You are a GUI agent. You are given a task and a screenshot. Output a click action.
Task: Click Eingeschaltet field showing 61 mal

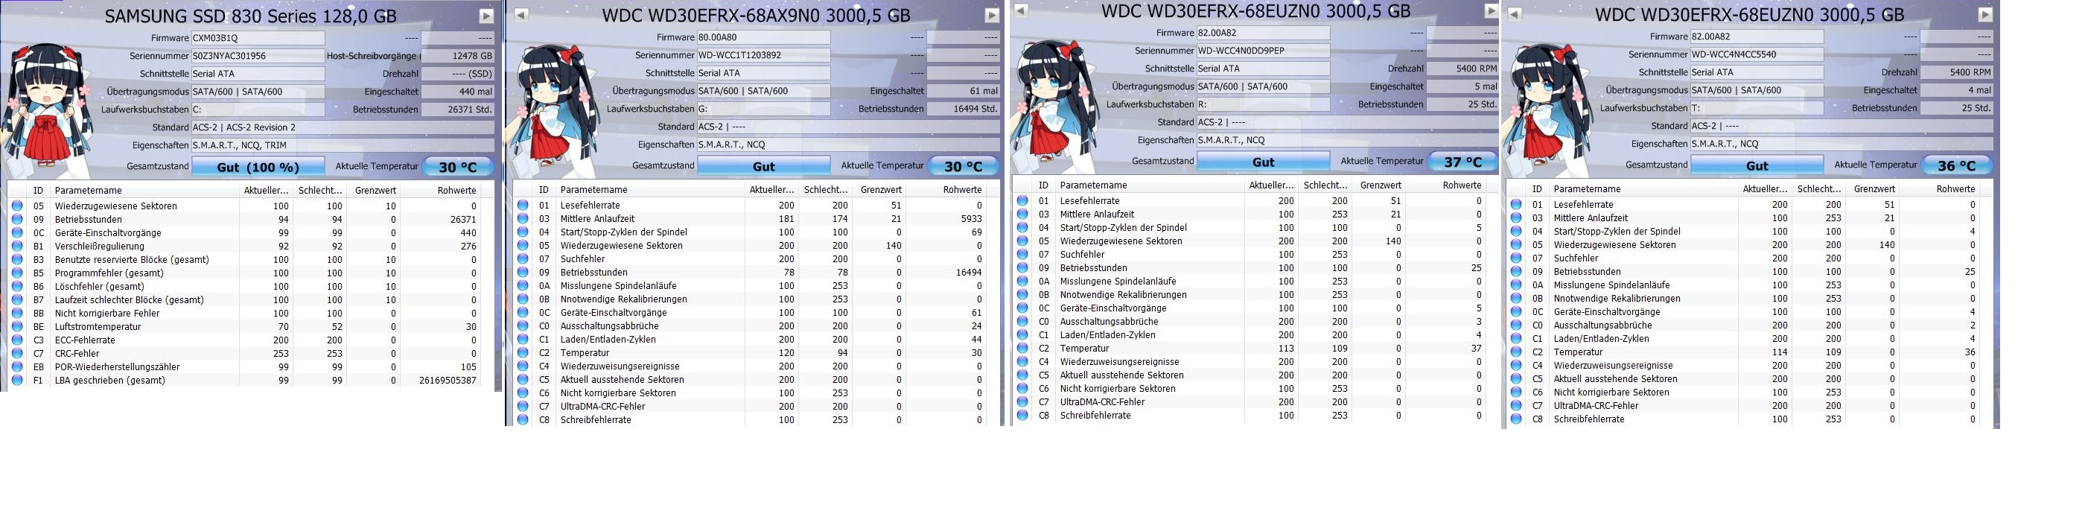click(964, 91)
